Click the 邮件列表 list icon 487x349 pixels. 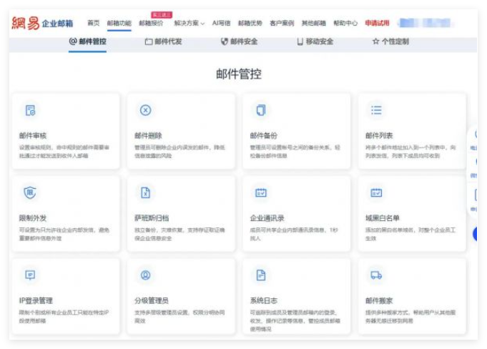click(x=376, y=110)
